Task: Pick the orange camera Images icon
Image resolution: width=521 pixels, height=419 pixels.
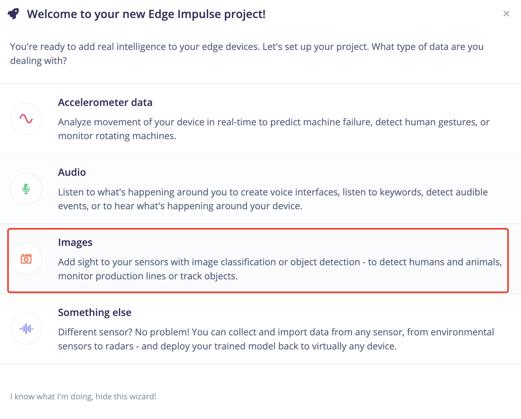Action: (26, 259)
